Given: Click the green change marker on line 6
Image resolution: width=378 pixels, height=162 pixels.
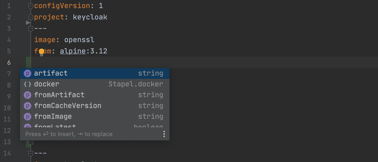Looking at the screenshot, I should tap(28, 62).
